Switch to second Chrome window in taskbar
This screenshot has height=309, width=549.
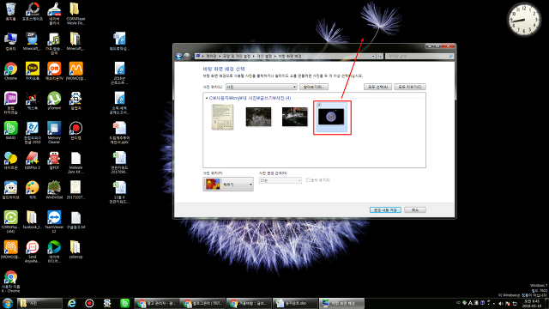(x=203, y=303)
